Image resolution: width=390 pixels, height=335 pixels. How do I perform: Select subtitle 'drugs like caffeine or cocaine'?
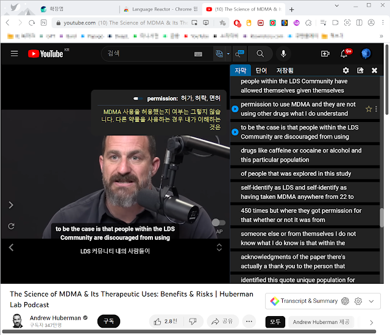pyautogui.click(x=305, y=155)
